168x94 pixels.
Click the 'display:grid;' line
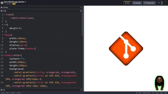pyautogui.click(x=18, y=45)
